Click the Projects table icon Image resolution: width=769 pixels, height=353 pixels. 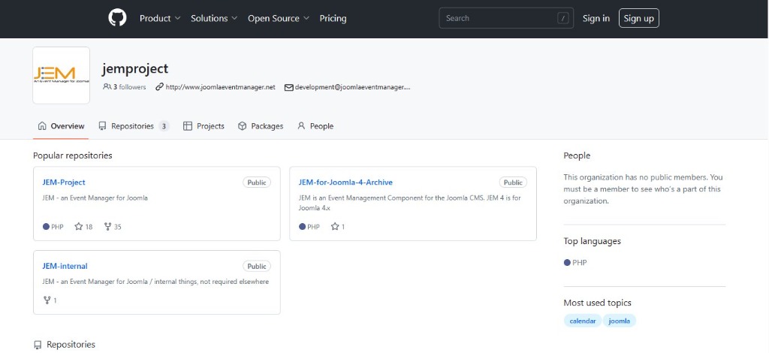coord(187,126)
